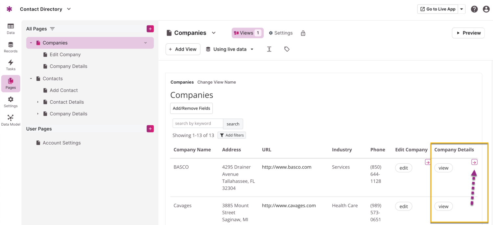
Task: Click the help question mark icon
Action: [x=474, y=9]
